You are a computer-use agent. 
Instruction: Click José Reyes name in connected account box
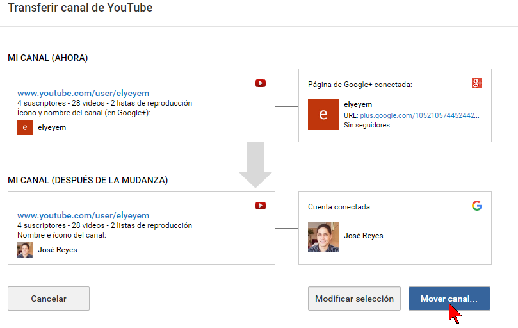click(364, 236)
